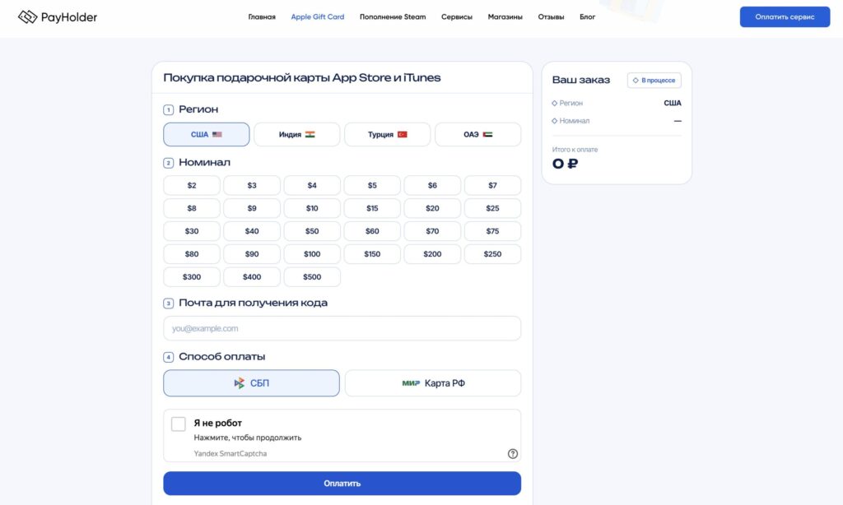Open the Блог menu item
This screenshot has height=505, width=843.
point(587,16)
